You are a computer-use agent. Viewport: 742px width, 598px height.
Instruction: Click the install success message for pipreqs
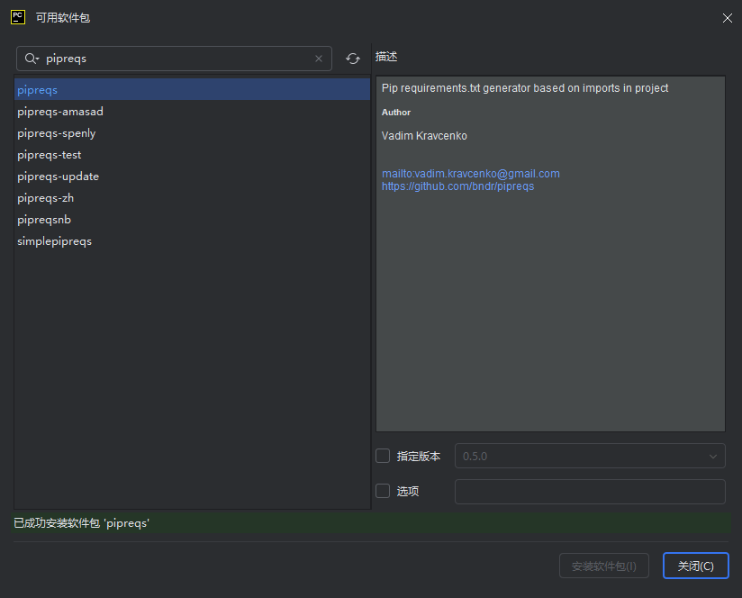click(x=81, y=523)
